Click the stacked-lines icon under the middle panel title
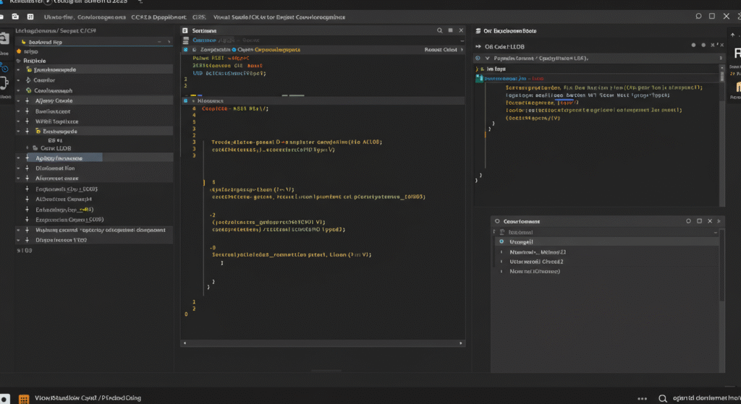This screenshot has height=404, width=741. click(x=186, y=40)
